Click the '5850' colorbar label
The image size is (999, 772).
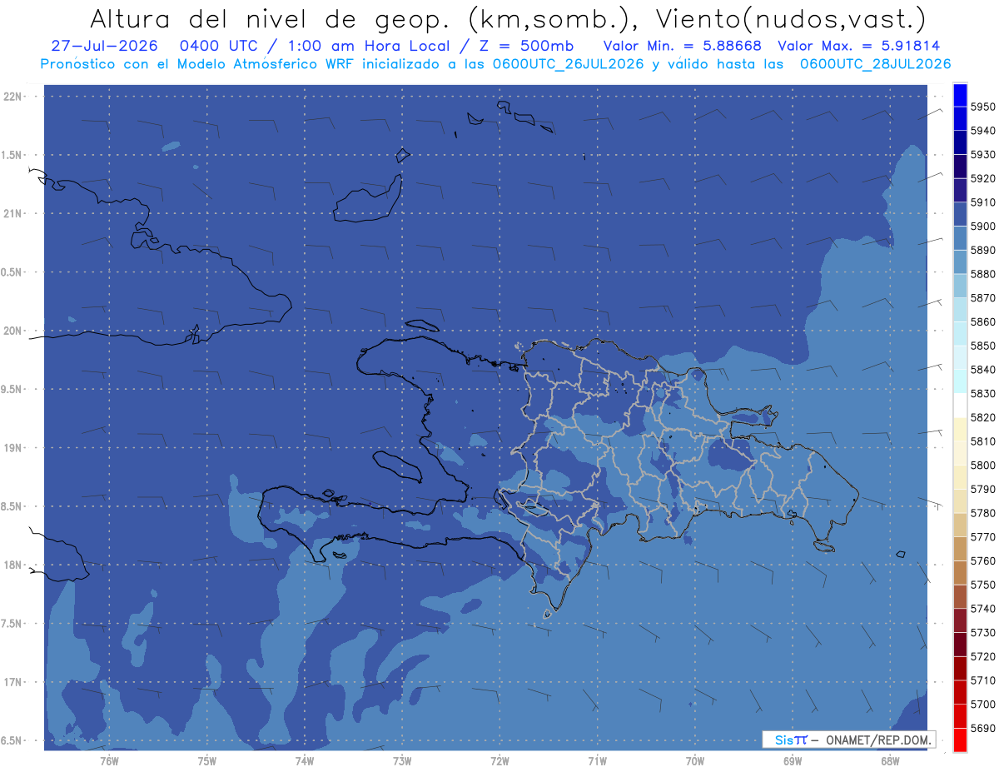click(x=983, y=346)
